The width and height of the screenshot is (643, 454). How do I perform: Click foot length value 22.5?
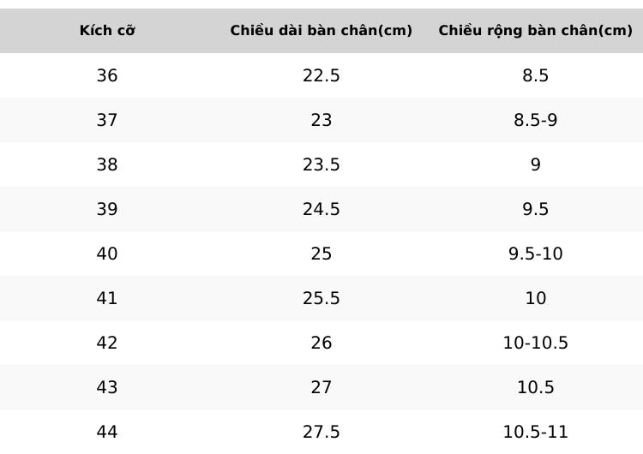(x=321, y=75)
